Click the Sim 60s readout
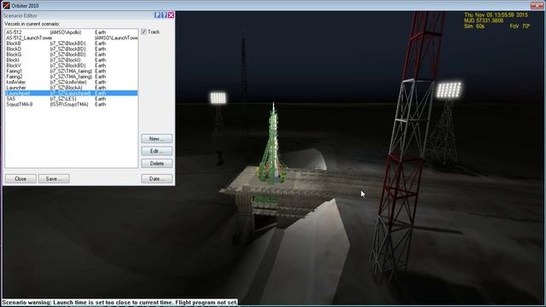This screenshot has height=307, width=546. (x=474, y=26)
